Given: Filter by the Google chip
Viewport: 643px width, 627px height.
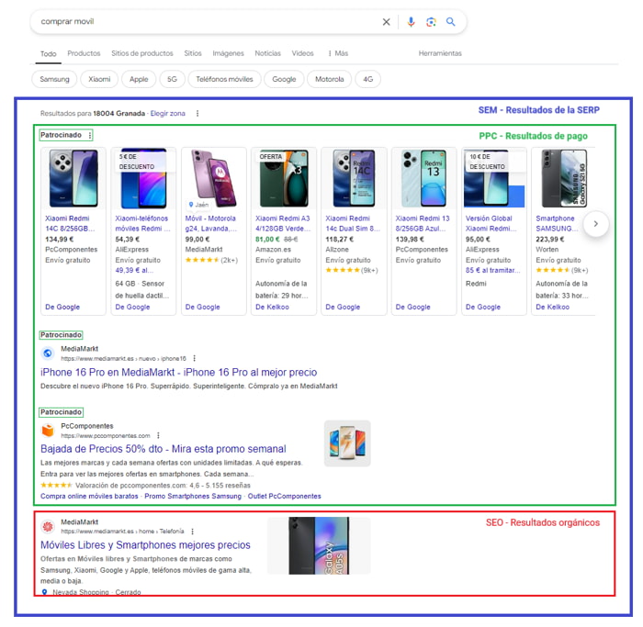Looking at the screenshot, I should [284, 79].
